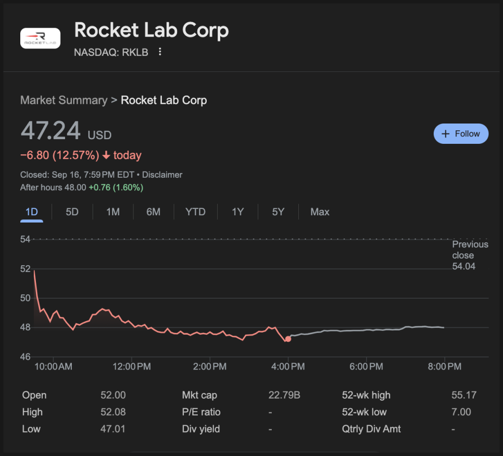This screenshot has width=503, height=456.
Task: Click the NASDAQ: RKLB ticker text
Action: 111,52
